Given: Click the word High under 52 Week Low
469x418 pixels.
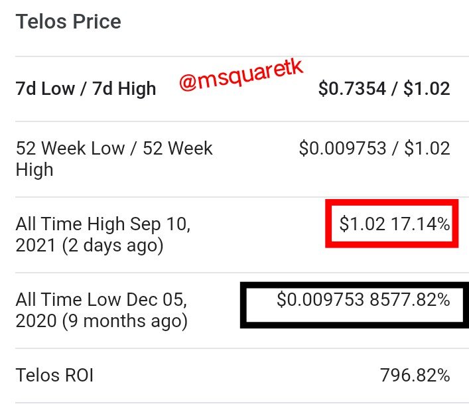Looking at the screenshot, I should (x=34, y=170).
